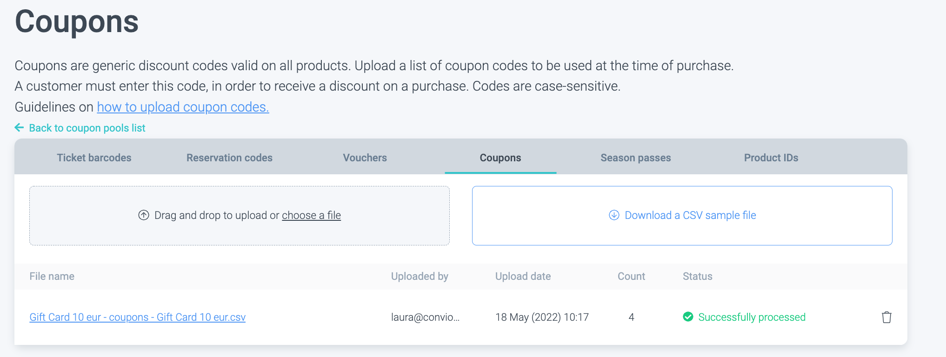
Task: Click the download icon beside CSV sample
Action: [614, 215]
